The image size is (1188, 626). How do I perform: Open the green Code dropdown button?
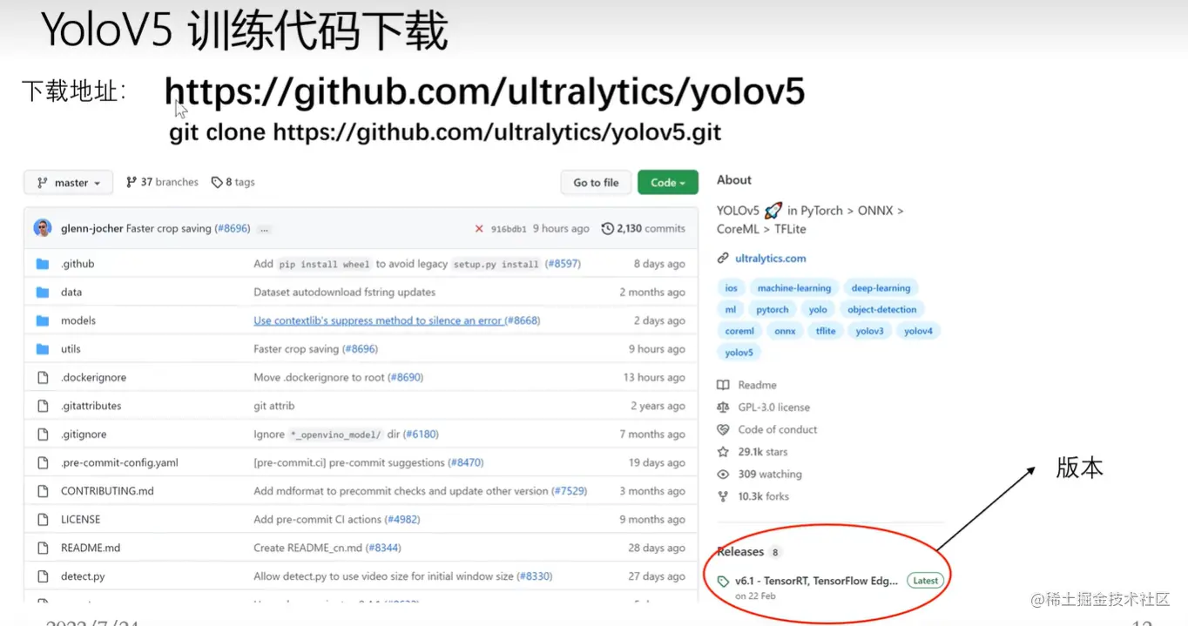coord(668,183)
